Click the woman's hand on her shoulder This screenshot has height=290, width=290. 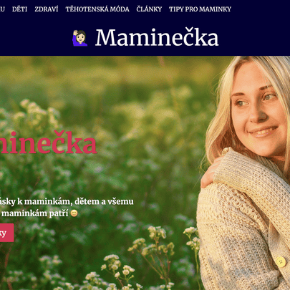coord(210,172)
